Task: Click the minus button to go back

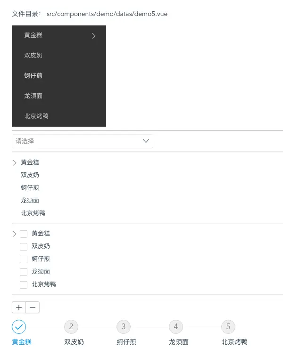Action: (x=33, y=307)
